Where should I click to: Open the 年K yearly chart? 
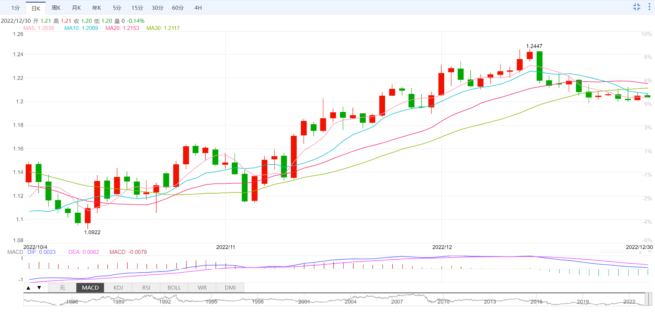[97, 8]
